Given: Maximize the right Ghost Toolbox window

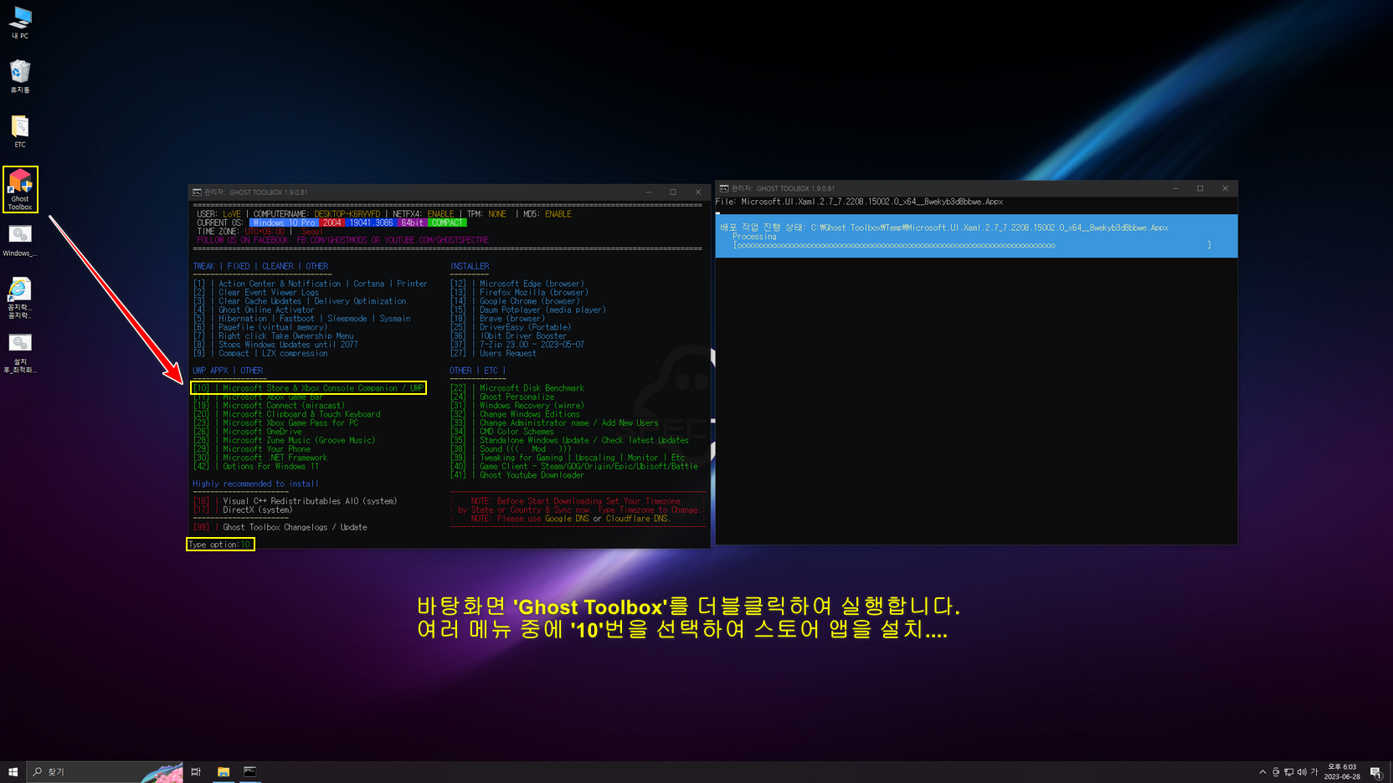Looking at the screenshot, I should [x=1200, y=188].
